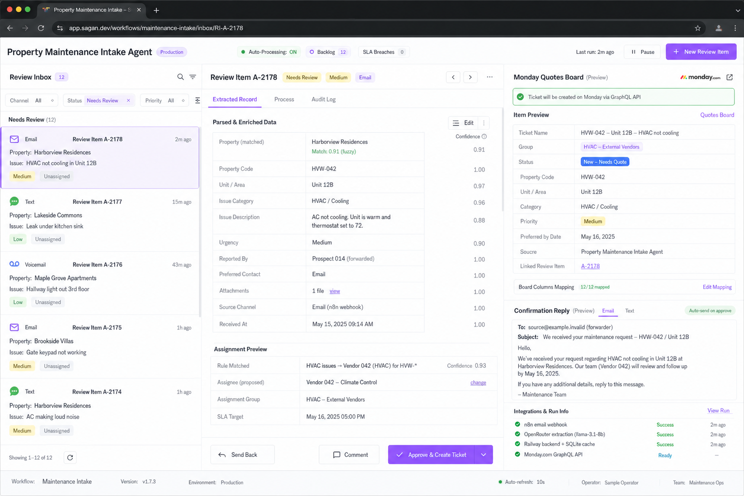Click the monday.com logo
The image size is (744, 496).
(700, 77)
